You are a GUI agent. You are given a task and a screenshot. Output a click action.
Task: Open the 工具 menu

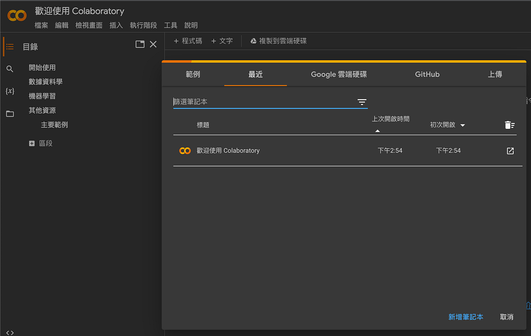[x=170, y=25]
